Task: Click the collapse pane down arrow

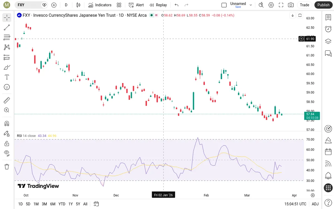Action: click(x=293, y=15)
